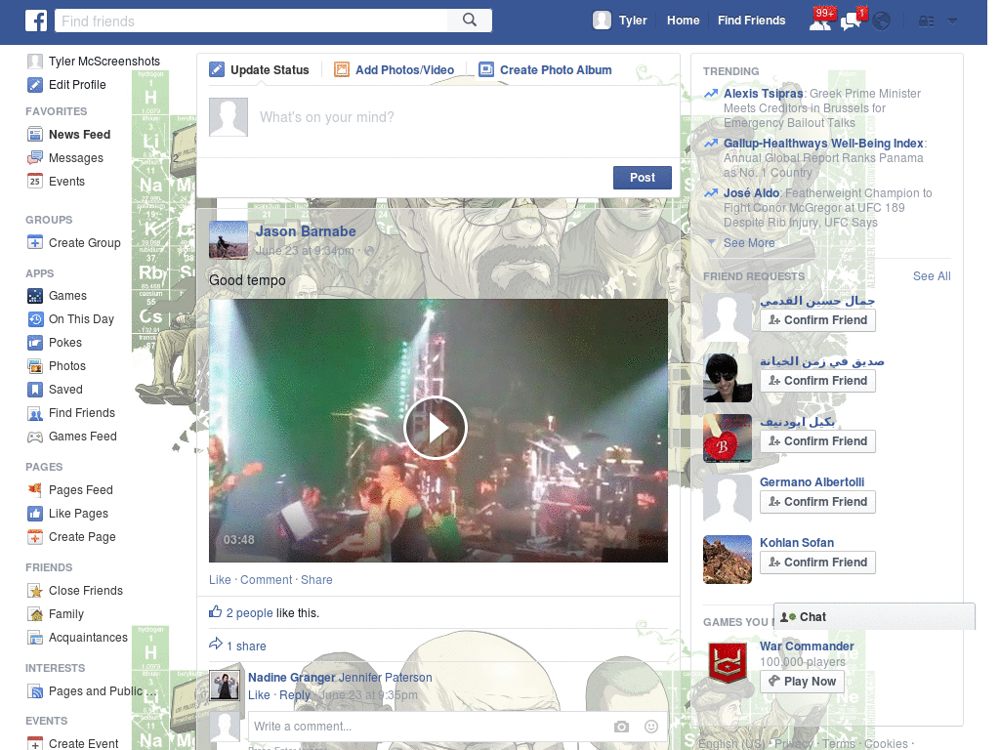The image size is (1000, 750).
Task: Click the Games app icon
Action: (35, 296)
